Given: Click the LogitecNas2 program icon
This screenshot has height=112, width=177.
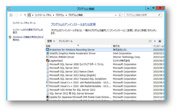Looking at the screenshot, I should coord(48,61).
